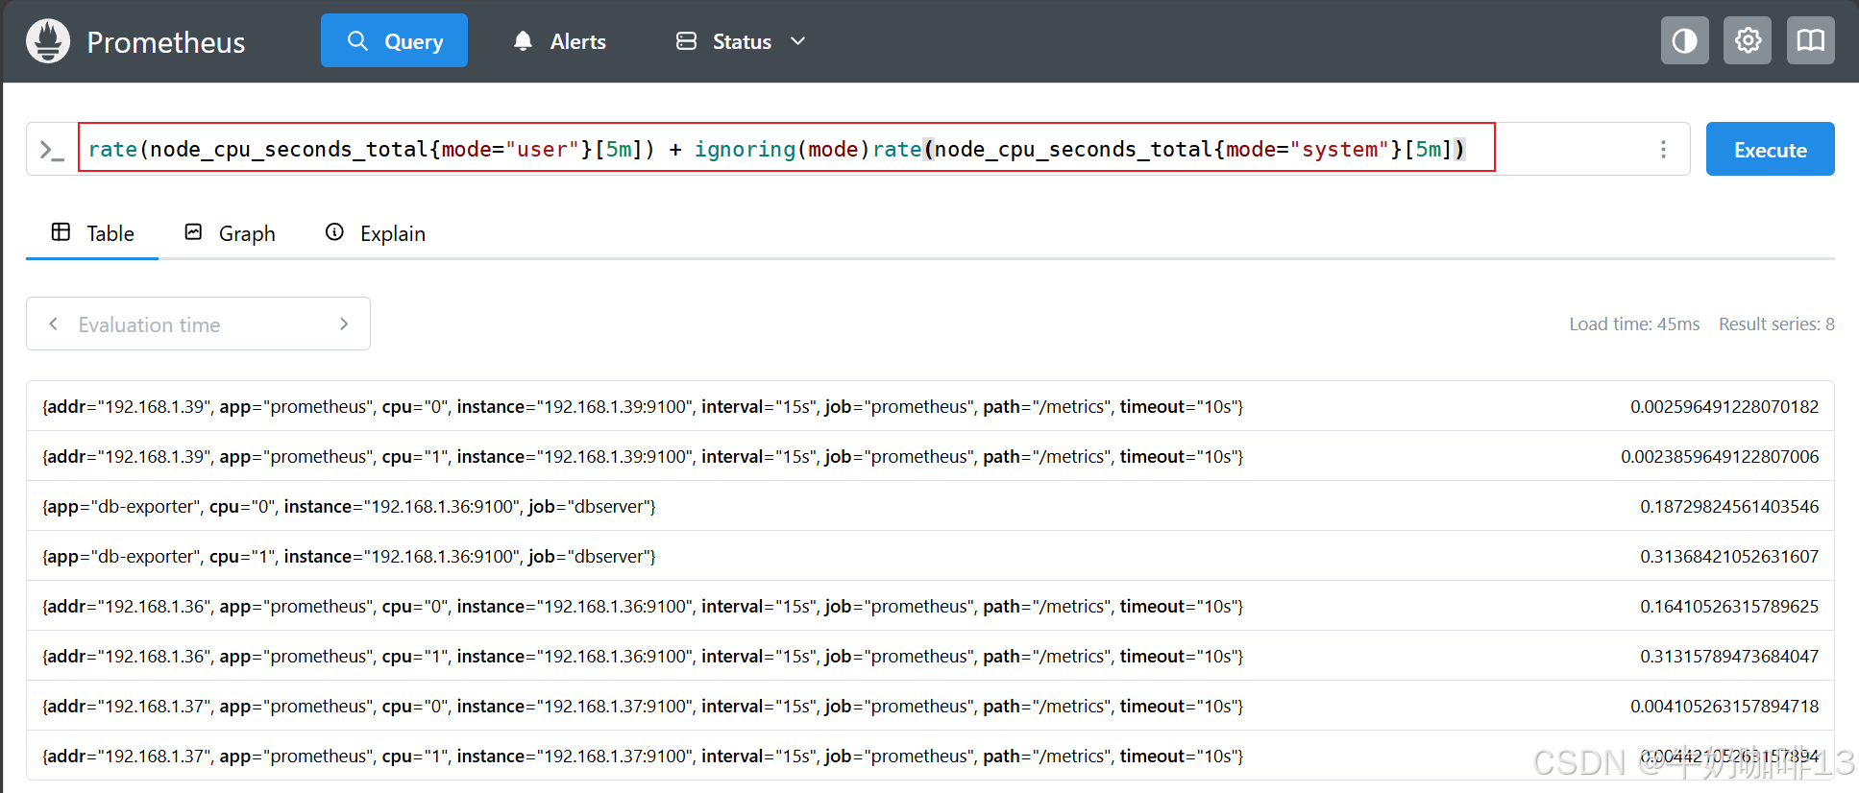The height and width of the screenshot is (793, 1859).
Task: Select the db-exporter cpu="1" result row
Action: click(930, 556)
